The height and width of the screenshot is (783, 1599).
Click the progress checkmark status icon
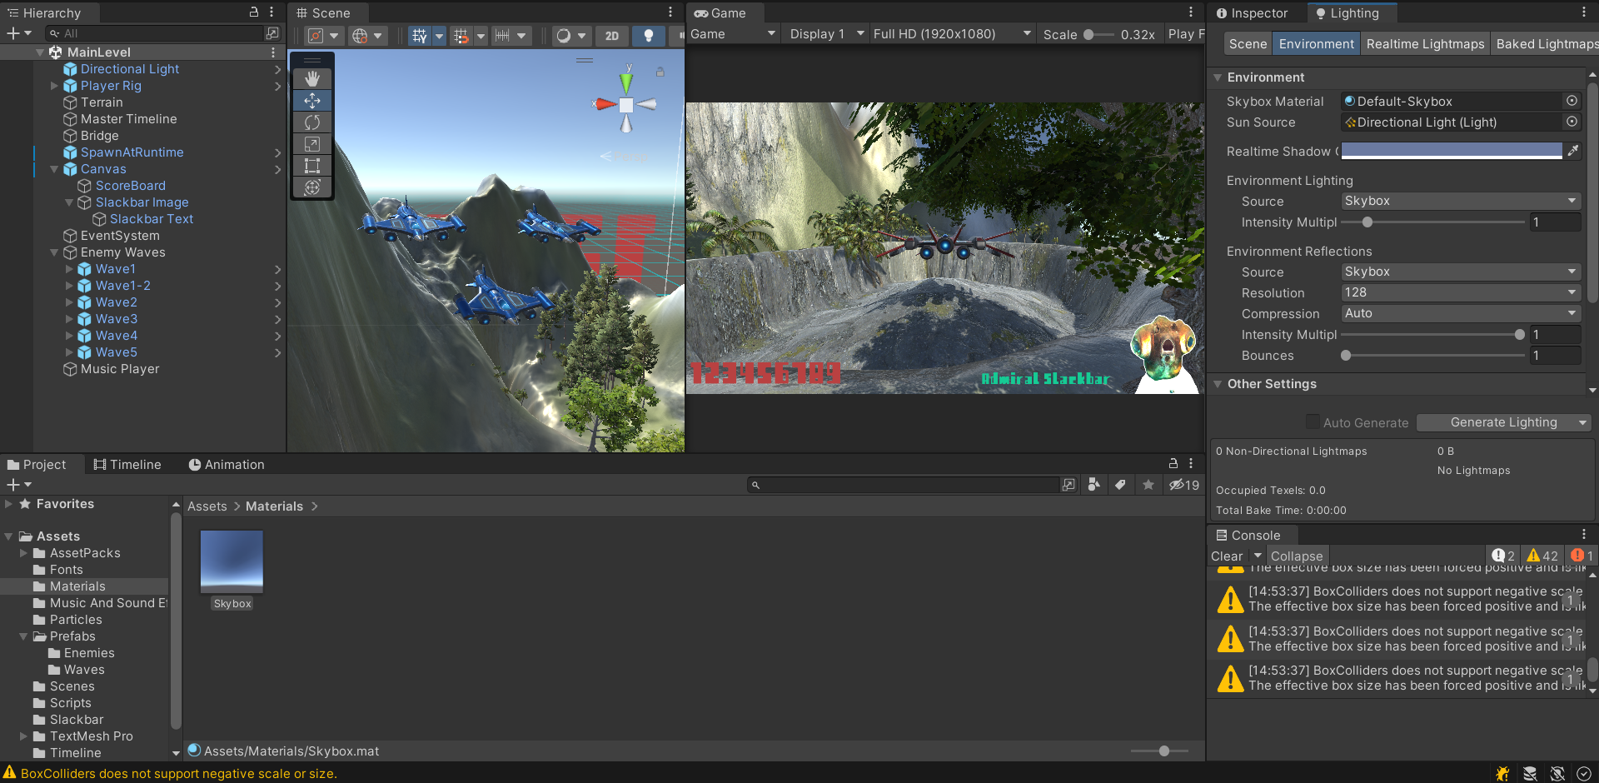point(1583,774)
